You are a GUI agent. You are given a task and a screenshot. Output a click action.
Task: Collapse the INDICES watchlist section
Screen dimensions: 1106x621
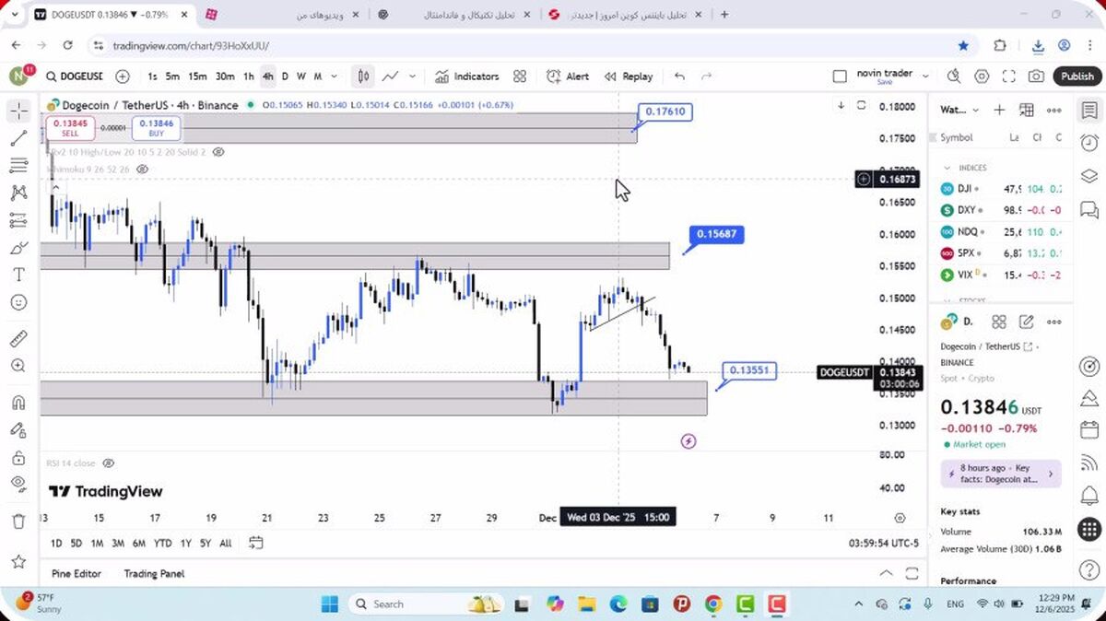[947, 168]
